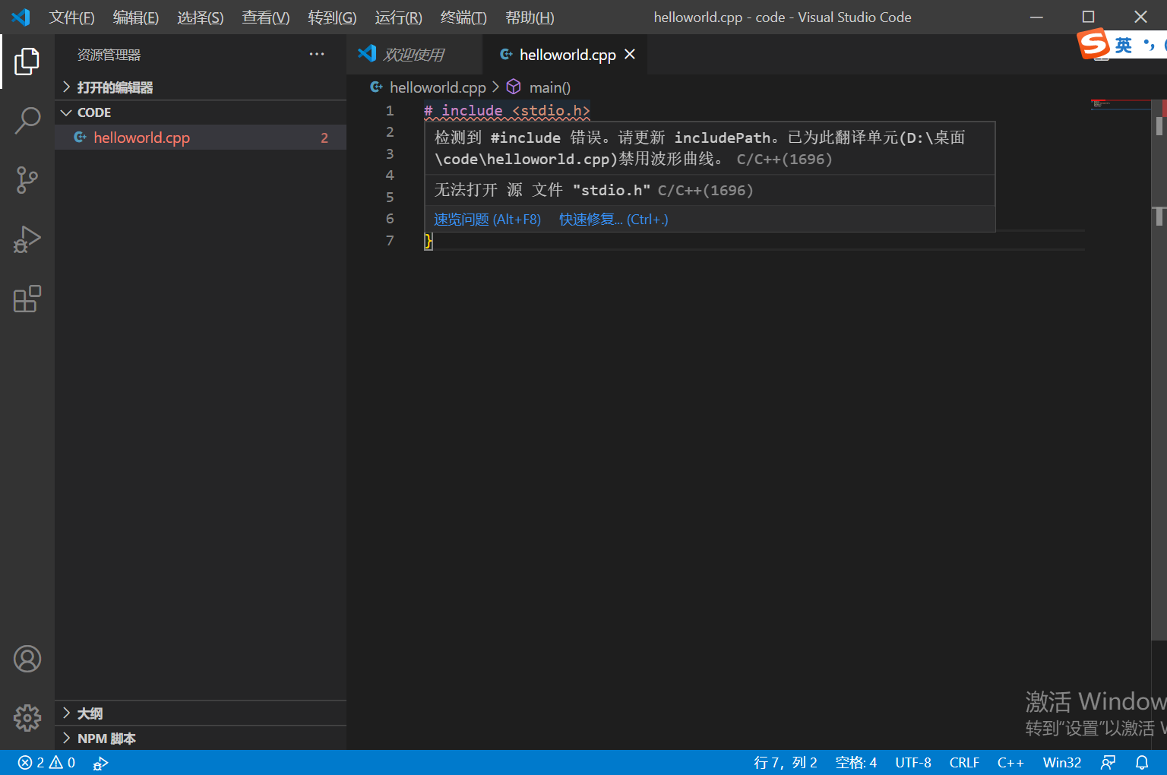Collapse the CODE folder section

point(201,112)
